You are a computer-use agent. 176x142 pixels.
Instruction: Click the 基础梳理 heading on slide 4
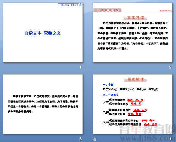136,79
